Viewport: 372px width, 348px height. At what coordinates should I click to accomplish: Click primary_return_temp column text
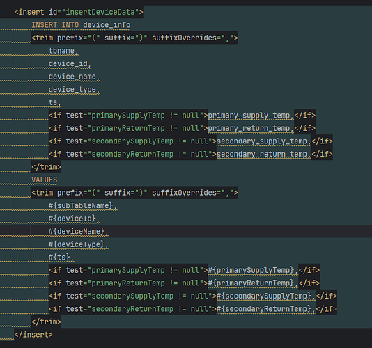point(251,128)
